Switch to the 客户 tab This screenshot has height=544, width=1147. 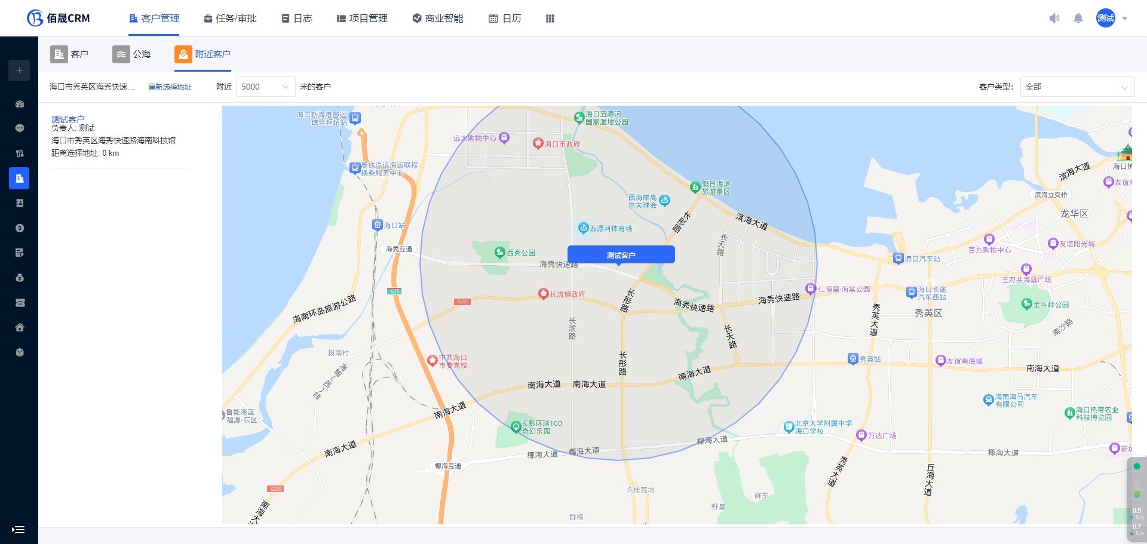click(x=69, y=54)
